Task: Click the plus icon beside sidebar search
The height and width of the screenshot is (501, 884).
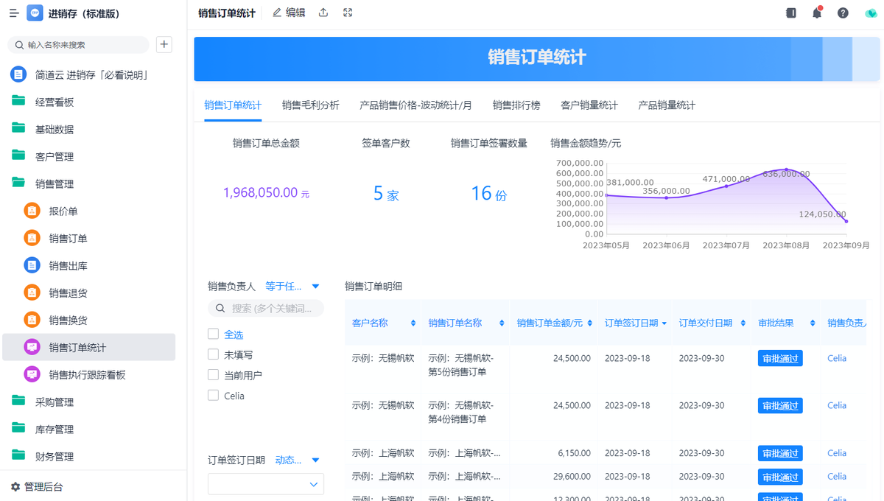Action: (164, 44)
